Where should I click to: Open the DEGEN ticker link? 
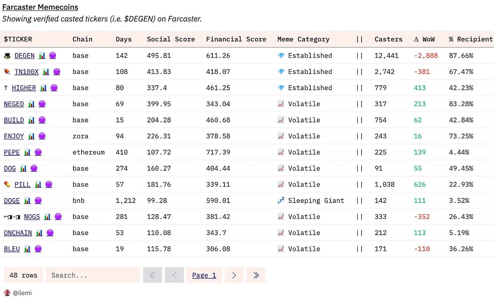(24, 56)
